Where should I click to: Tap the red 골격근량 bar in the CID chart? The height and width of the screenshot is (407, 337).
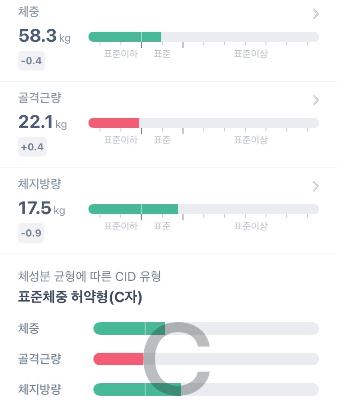(x=118, y=359)
